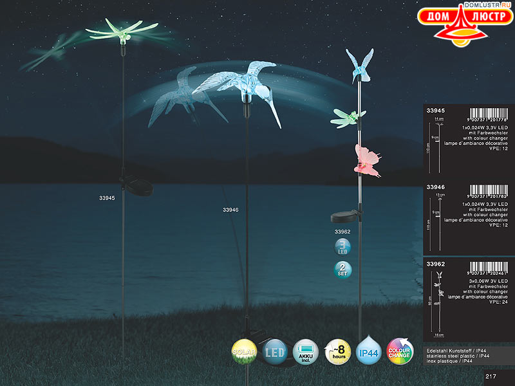Click the '3x0,06W 3V LED' spec text

click(x=488, y=281)
